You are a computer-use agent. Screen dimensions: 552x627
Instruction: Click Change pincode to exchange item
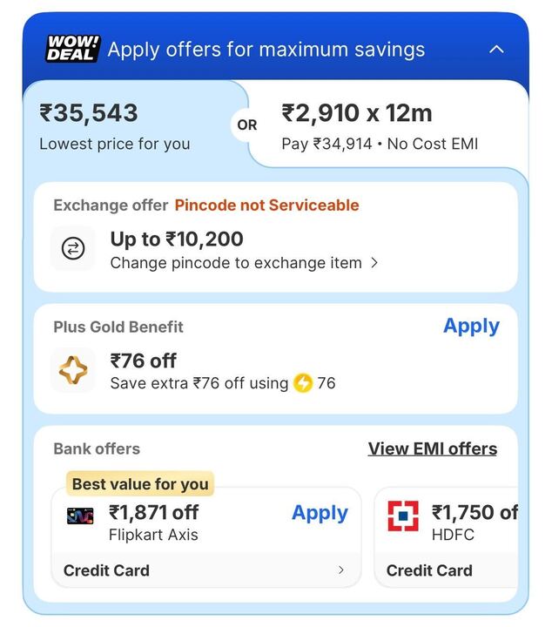click(x=235, y=263)
